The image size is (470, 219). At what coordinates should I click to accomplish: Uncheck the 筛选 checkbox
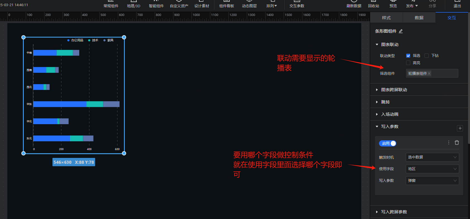(408, 56)
